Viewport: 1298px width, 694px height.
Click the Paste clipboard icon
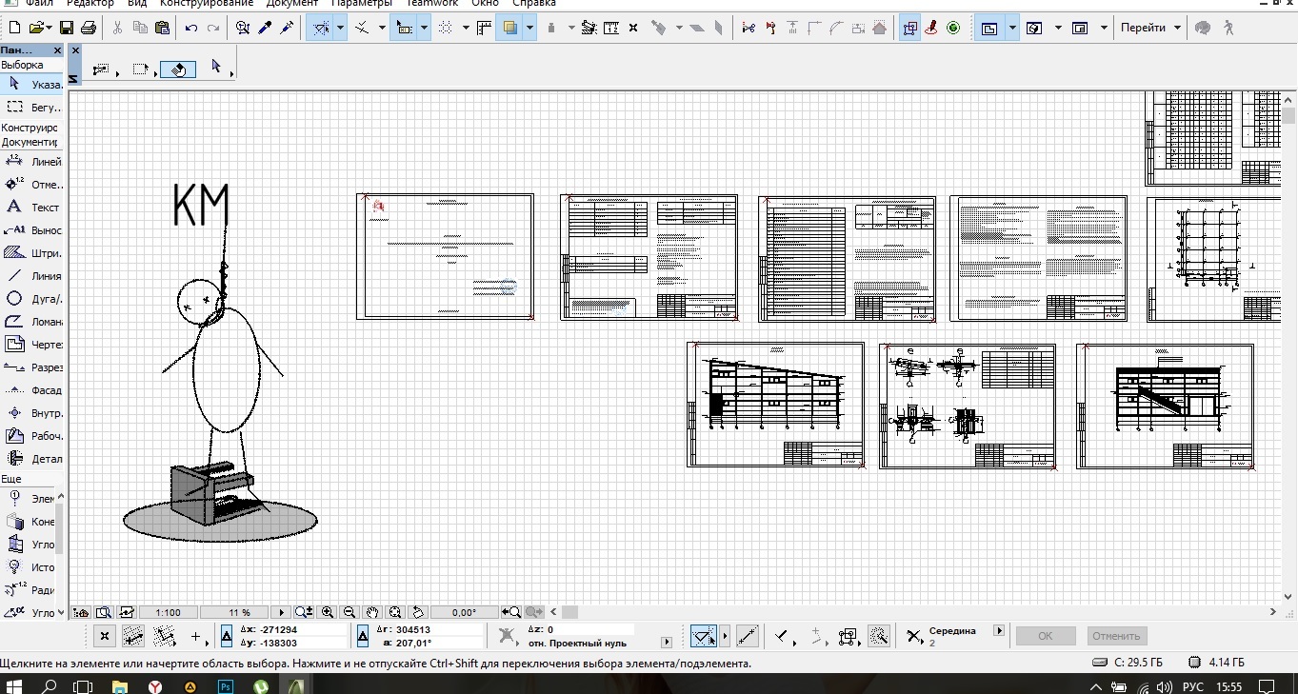pyautogui.click(x=161, y=29)
